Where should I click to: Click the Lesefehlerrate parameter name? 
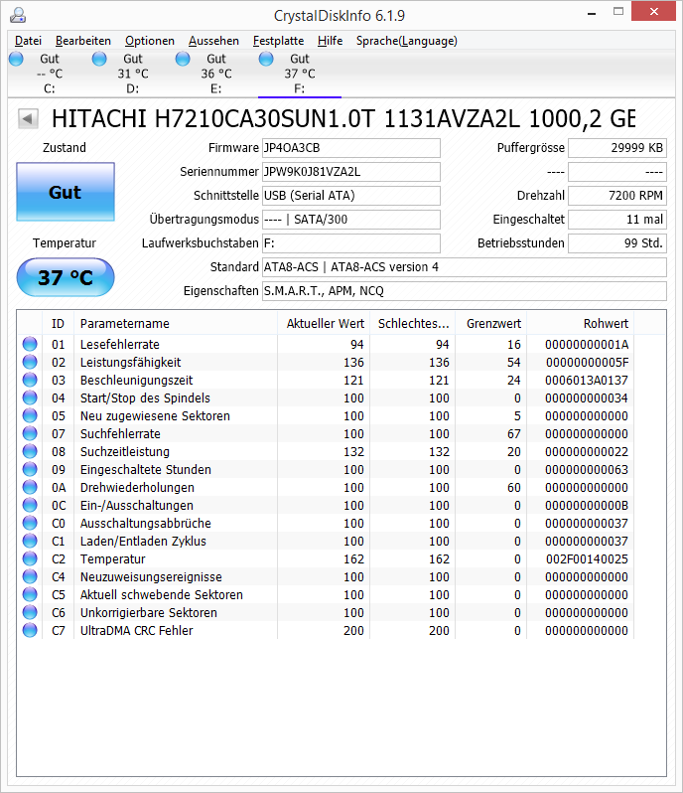pos(120,345)
